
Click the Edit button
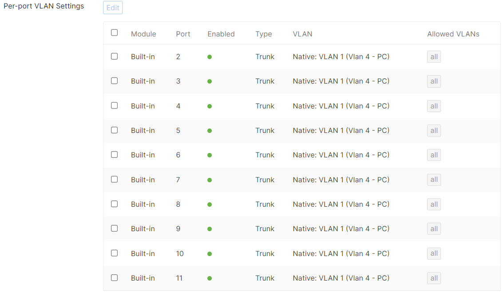(x=112, y=8)
